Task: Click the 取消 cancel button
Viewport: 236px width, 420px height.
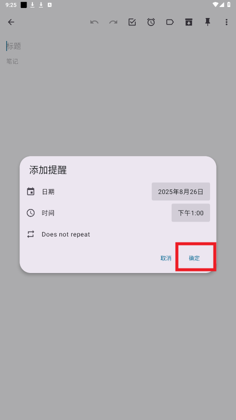Action: (x=166, y=258)
